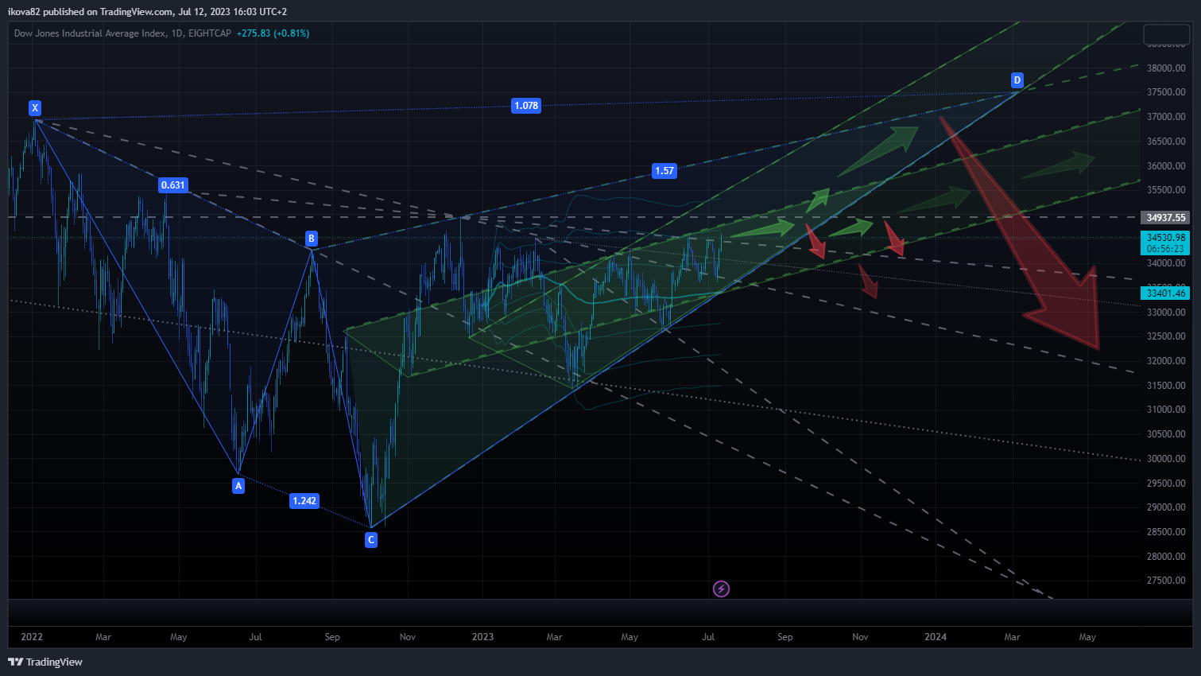Click the 2023 label on time axis
This screenshot has width=1201, height=676.
point(482,637)
